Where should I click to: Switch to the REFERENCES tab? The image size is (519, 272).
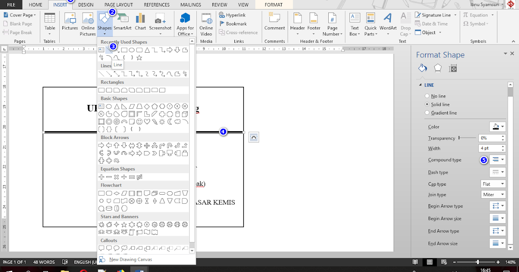click(x=157, y=5)
